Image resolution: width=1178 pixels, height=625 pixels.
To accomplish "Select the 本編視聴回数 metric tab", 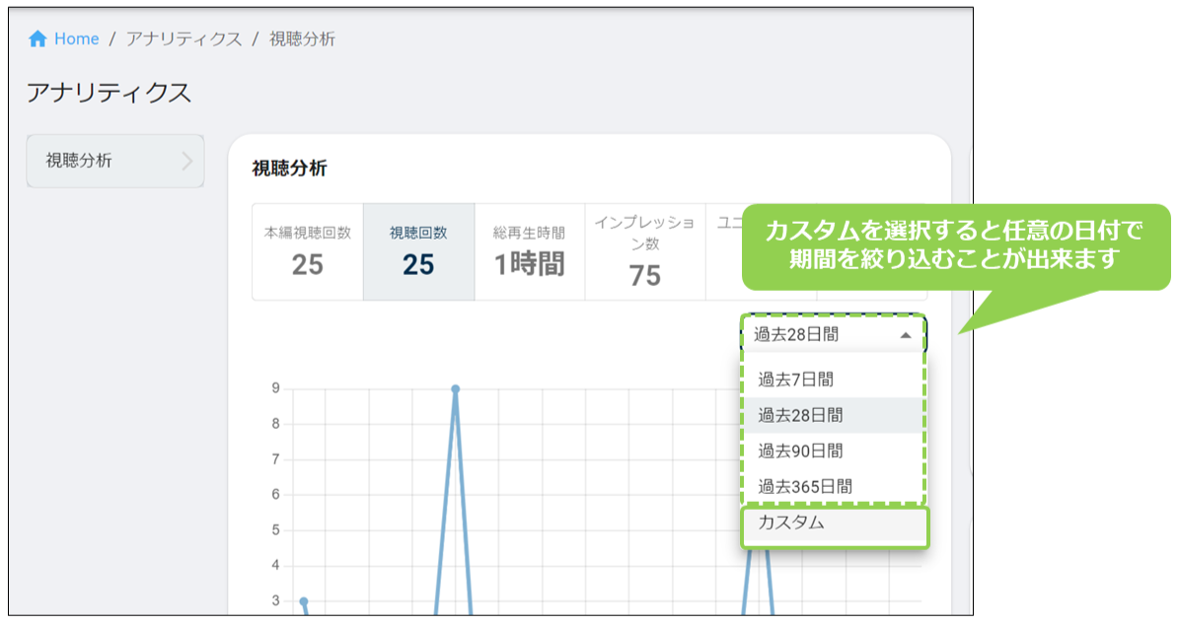I will coord(307,252).
